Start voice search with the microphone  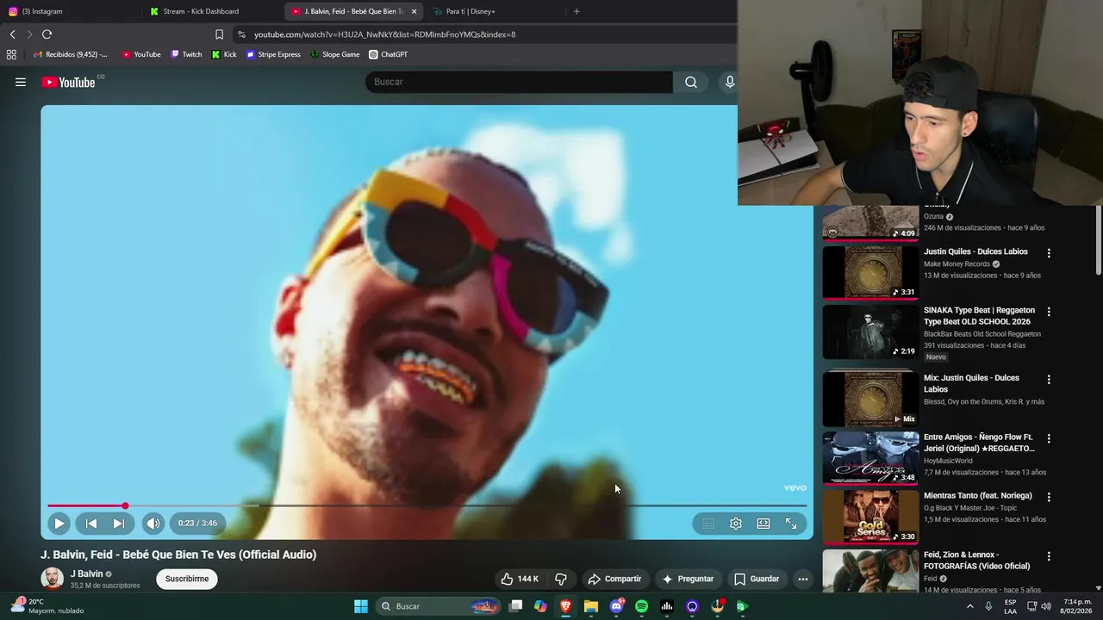click(x=729, y=82)
